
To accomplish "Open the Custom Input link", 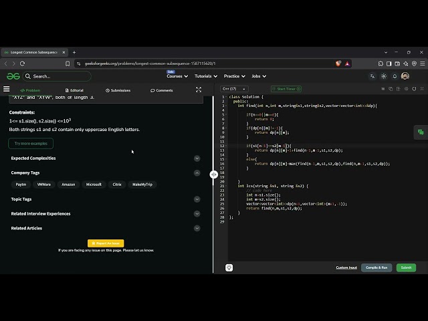I will pyautogui.click(x=346, y=267).
